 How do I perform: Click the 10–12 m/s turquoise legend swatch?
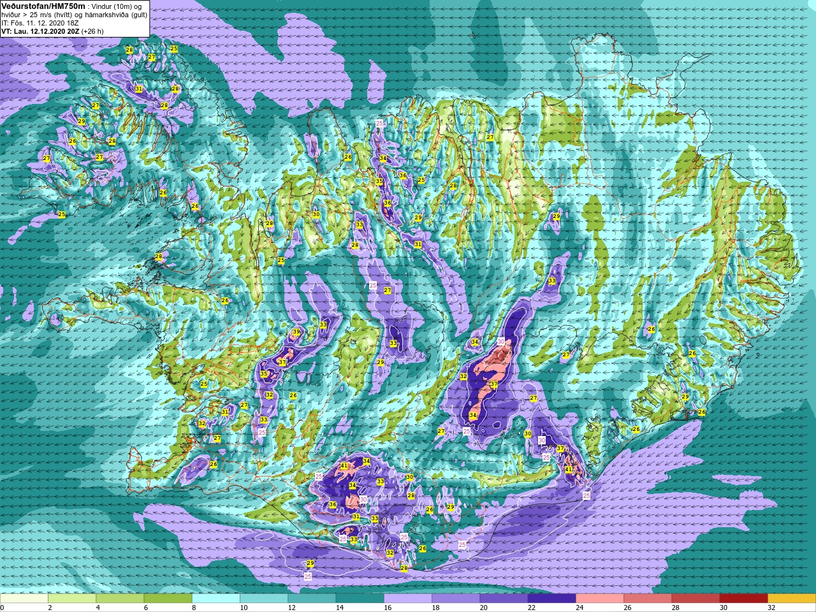click(264, 599)
